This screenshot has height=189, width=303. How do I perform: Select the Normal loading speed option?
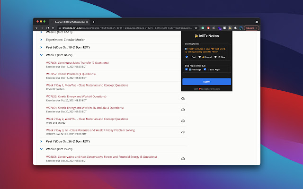click(x=200, y=57)
